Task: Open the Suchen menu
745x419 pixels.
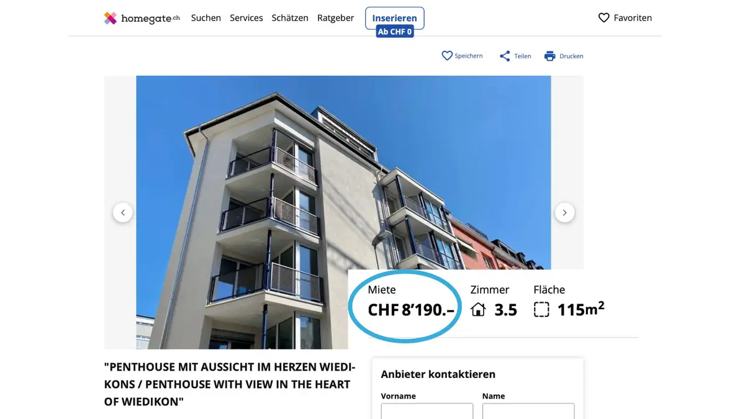Action: [206, 18]
